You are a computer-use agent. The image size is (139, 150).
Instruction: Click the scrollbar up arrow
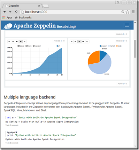135,22
